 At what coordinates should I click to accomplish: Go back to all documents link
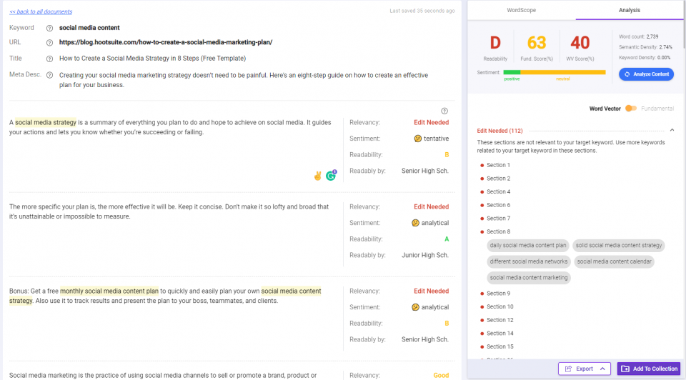[x=41, y=12]
